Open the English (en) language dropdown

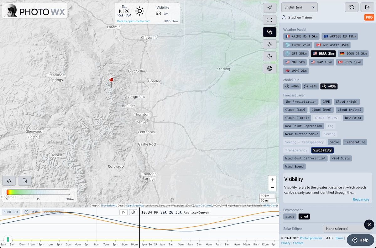299,7
